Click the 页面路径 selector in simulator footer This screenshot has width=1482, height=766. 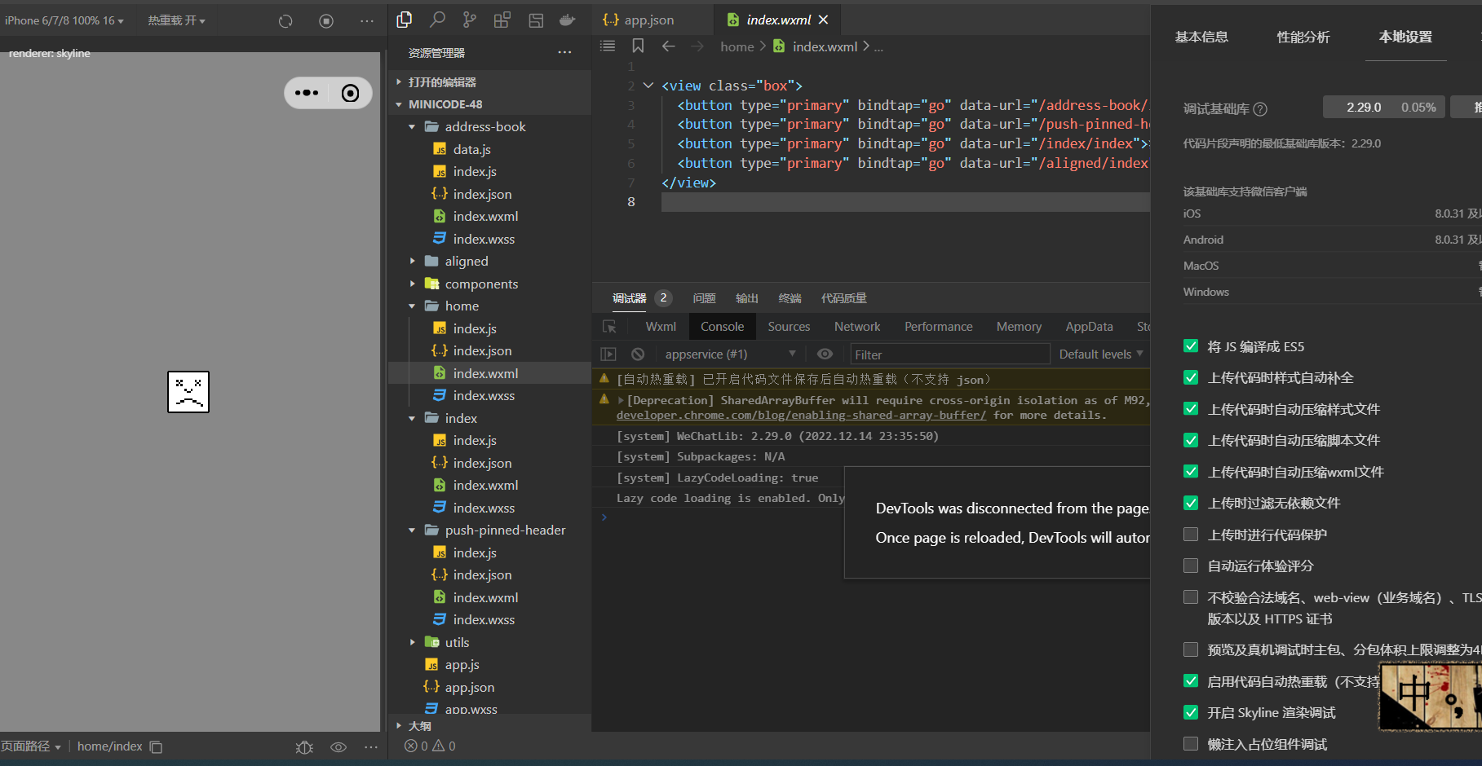(31, 746)
